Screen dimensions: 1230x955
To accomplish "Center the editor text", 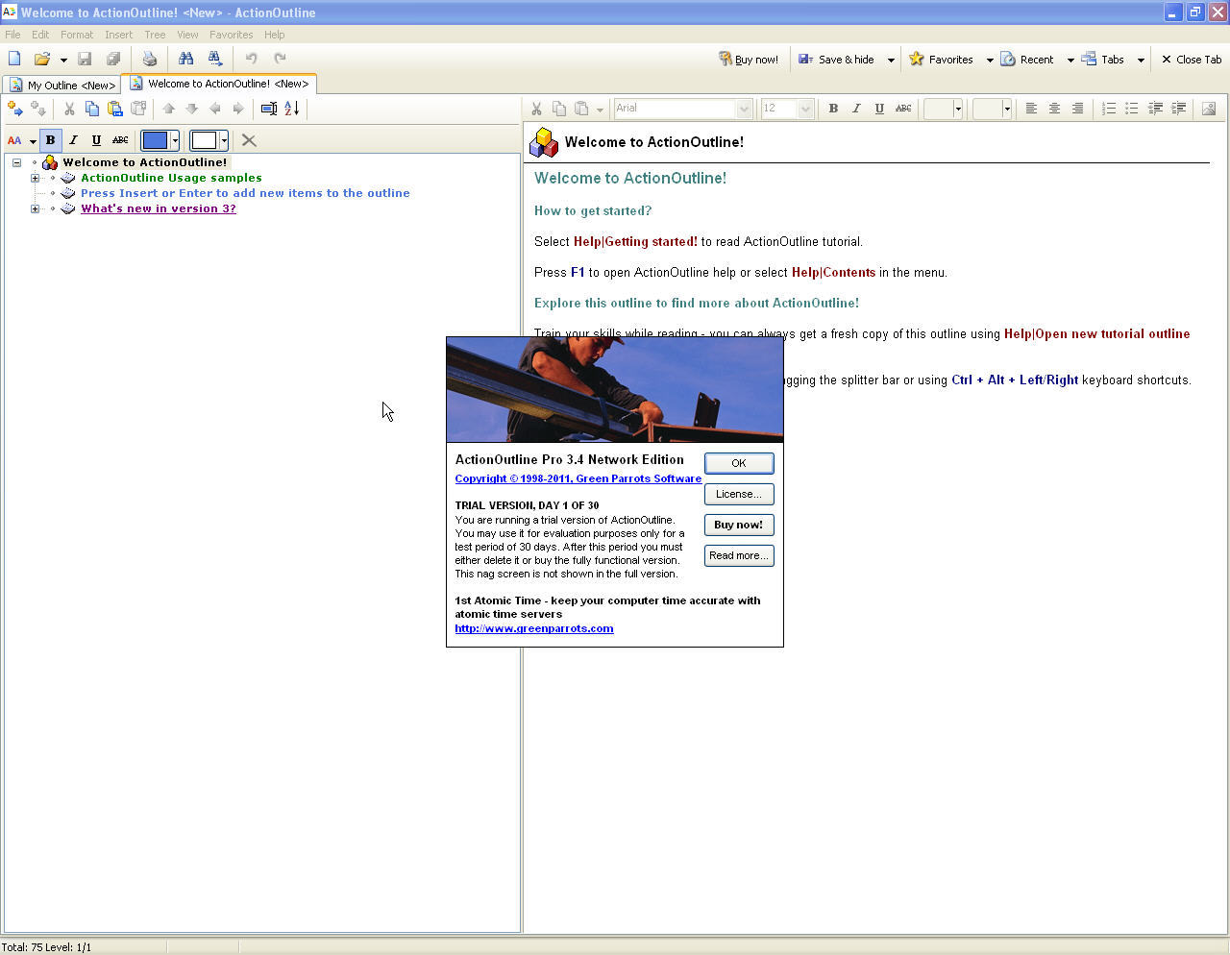I will tap(1054, 109).
